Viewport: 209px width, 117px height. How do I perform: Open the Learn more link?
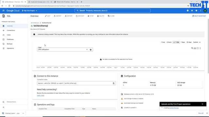coord(40,95)
